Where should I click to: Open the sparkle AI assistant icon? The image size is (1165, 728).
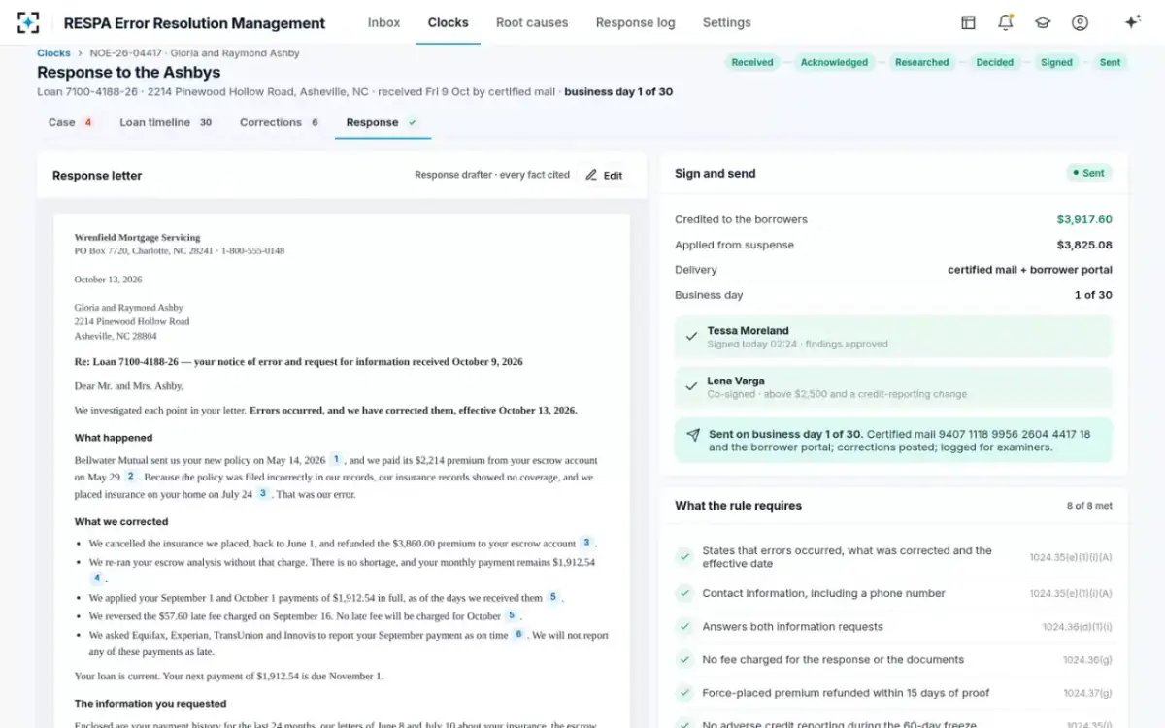pyautogui.click(x=1131, y=22)
